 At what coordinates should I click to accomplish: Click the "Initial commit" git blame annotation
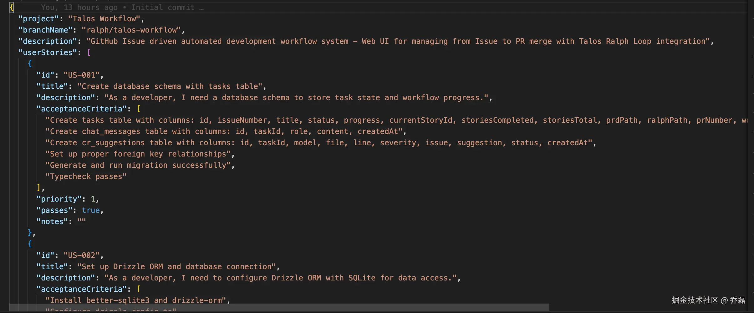(x=163, y=8)
